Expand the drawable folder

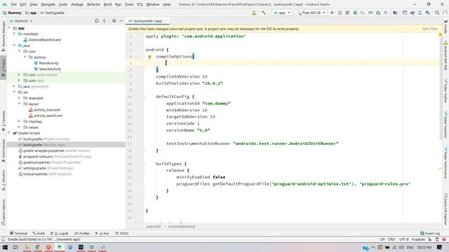click(20, 98)
